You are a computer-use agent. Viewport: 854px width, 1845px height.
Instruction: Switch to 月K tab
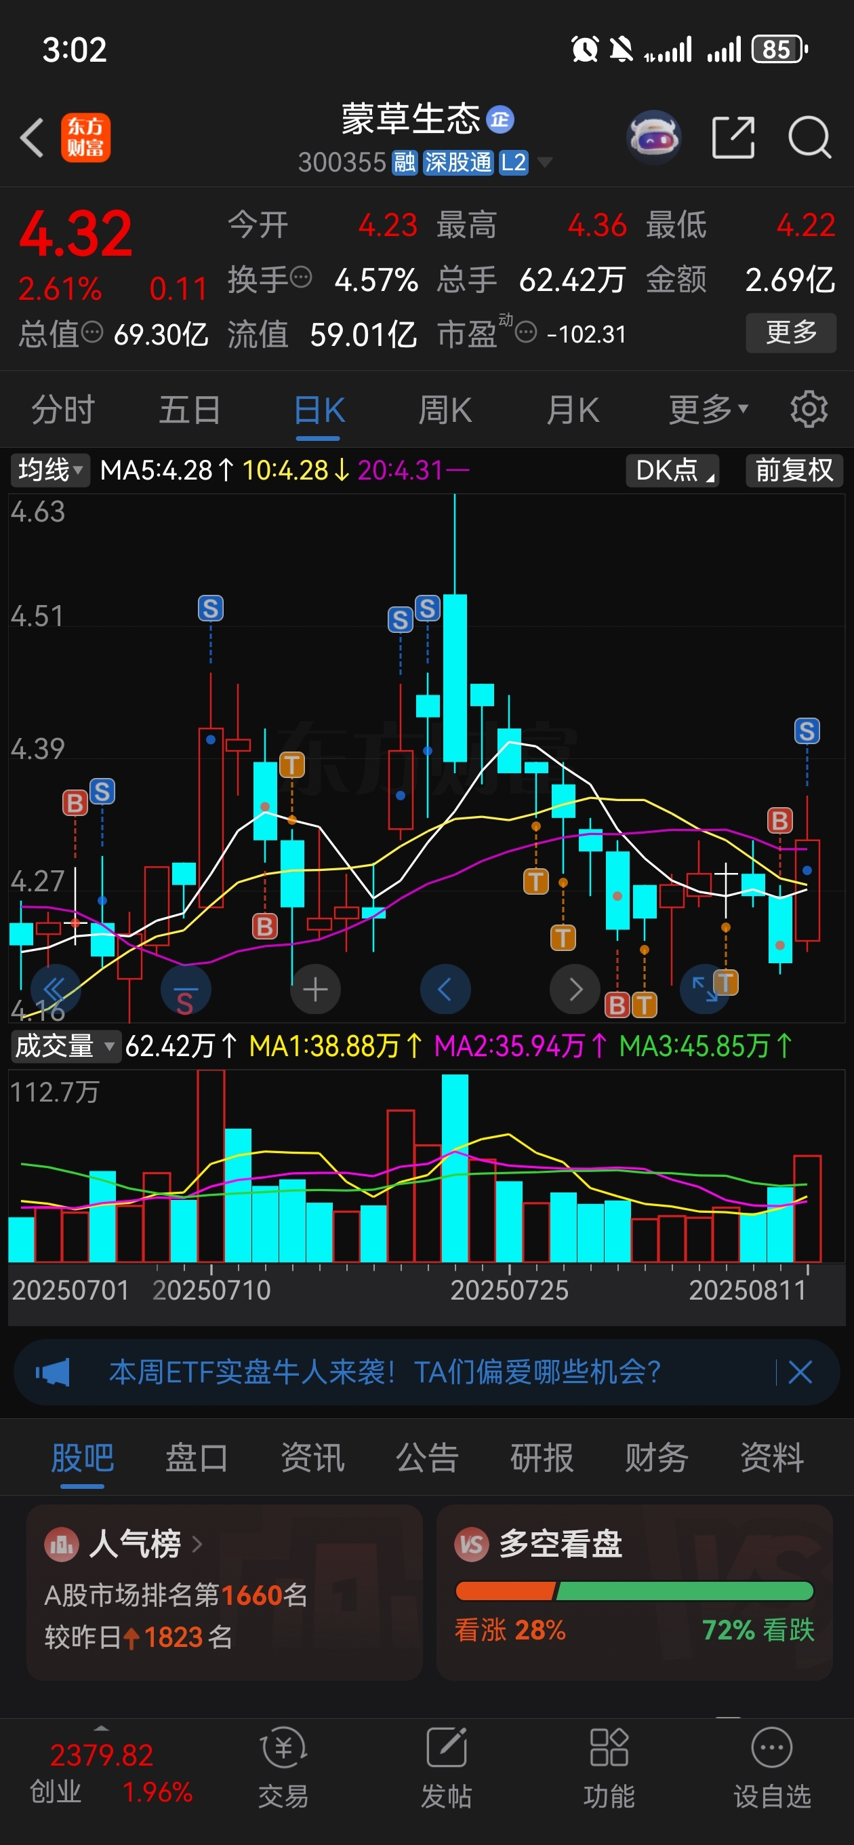tap(573, 410)
